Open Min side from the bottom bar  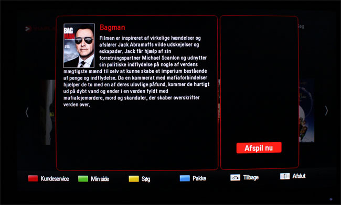pos(100,179)
